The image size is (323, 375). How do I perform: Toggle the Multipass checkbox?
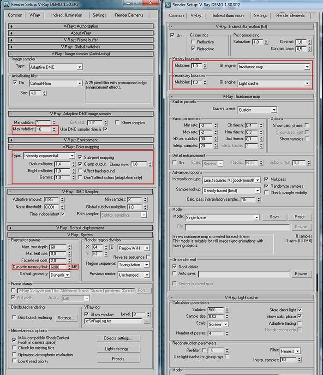tap(266, 179)
